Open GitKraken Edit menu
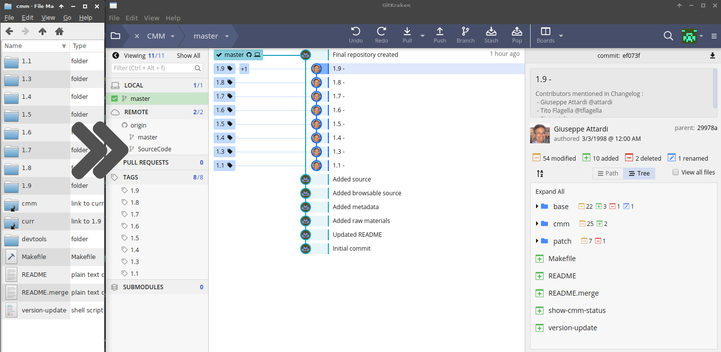This screenshot has width=721, height=352. click(x=132, y=18)
